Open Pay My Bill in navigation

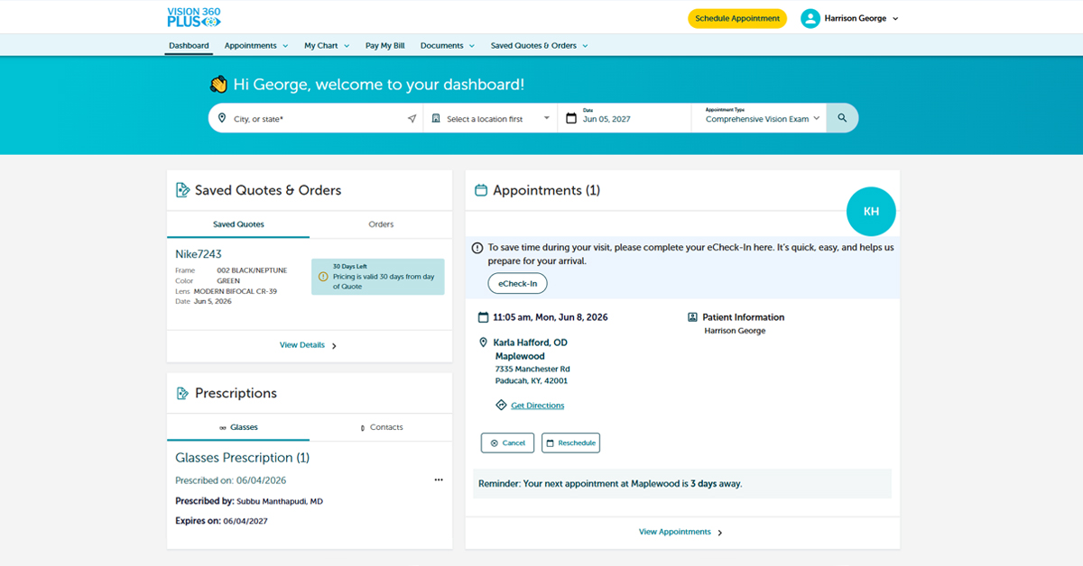384,45
